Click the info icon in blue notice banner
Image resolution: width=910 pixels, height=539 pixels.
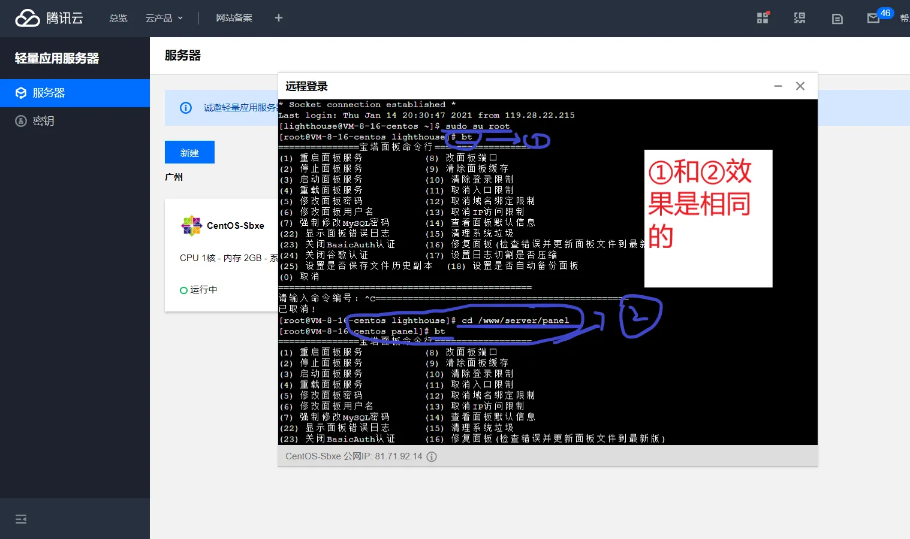click(x=186, y=108)
